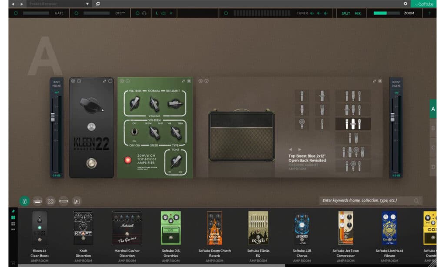Toggle the DTC power button
445x267 pixels.
76,13
